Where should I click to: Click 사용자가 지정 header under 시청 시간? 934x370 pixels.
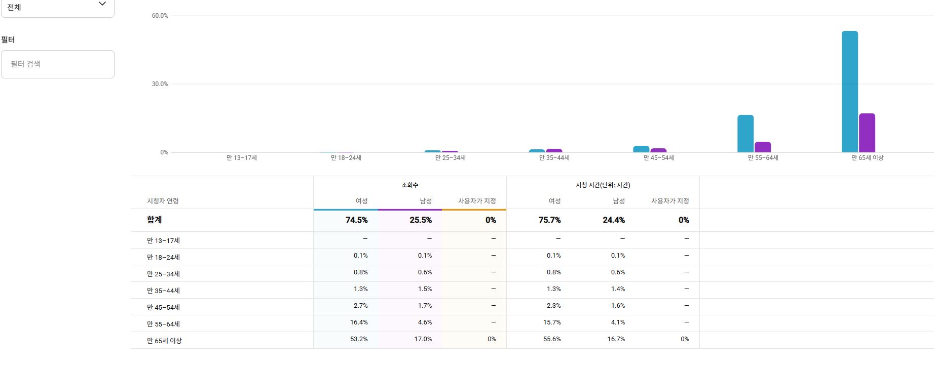tap(670, 201)
